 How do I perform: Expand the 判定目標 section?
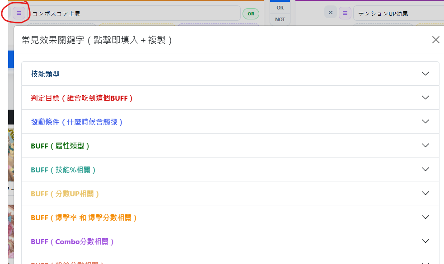coord(230,98)
